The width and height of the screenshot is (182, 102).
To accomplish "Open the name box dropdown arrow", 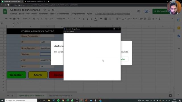I will [x=13, y=23].
